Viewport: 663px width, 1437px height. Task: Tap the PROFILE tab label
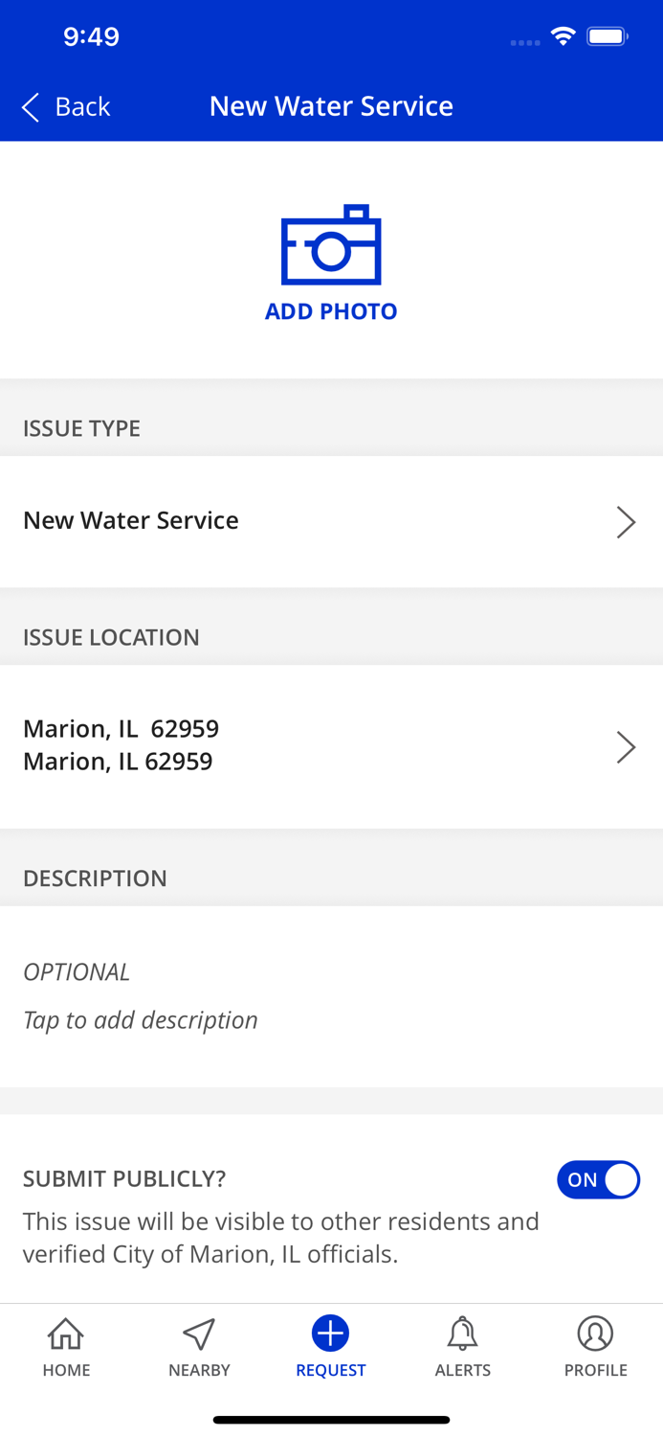(x=595, y=1370)
